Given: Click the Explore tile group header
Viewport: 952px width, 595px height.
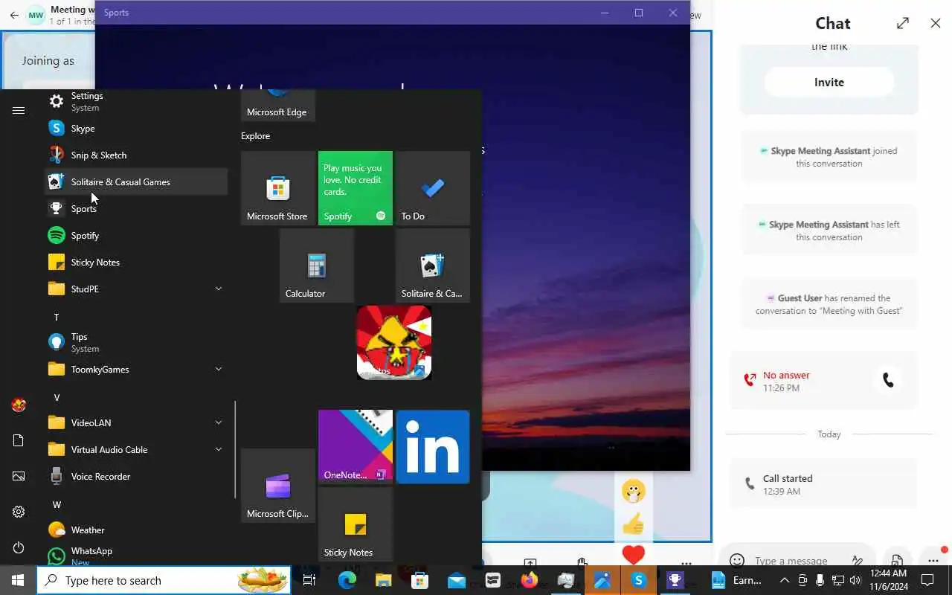Looking at the screenshot, I should [x=255, y=136].
